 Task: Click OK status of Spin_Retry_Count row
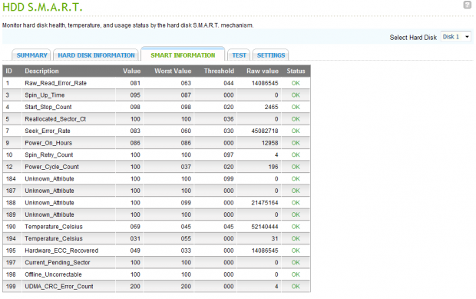[296, 155]
